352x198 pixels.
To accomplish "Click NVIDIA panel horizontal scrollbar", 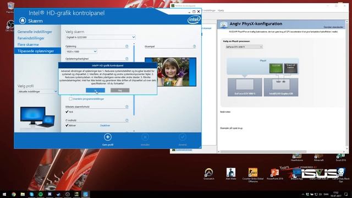I will pyautogui.click(x=263, y=152).
